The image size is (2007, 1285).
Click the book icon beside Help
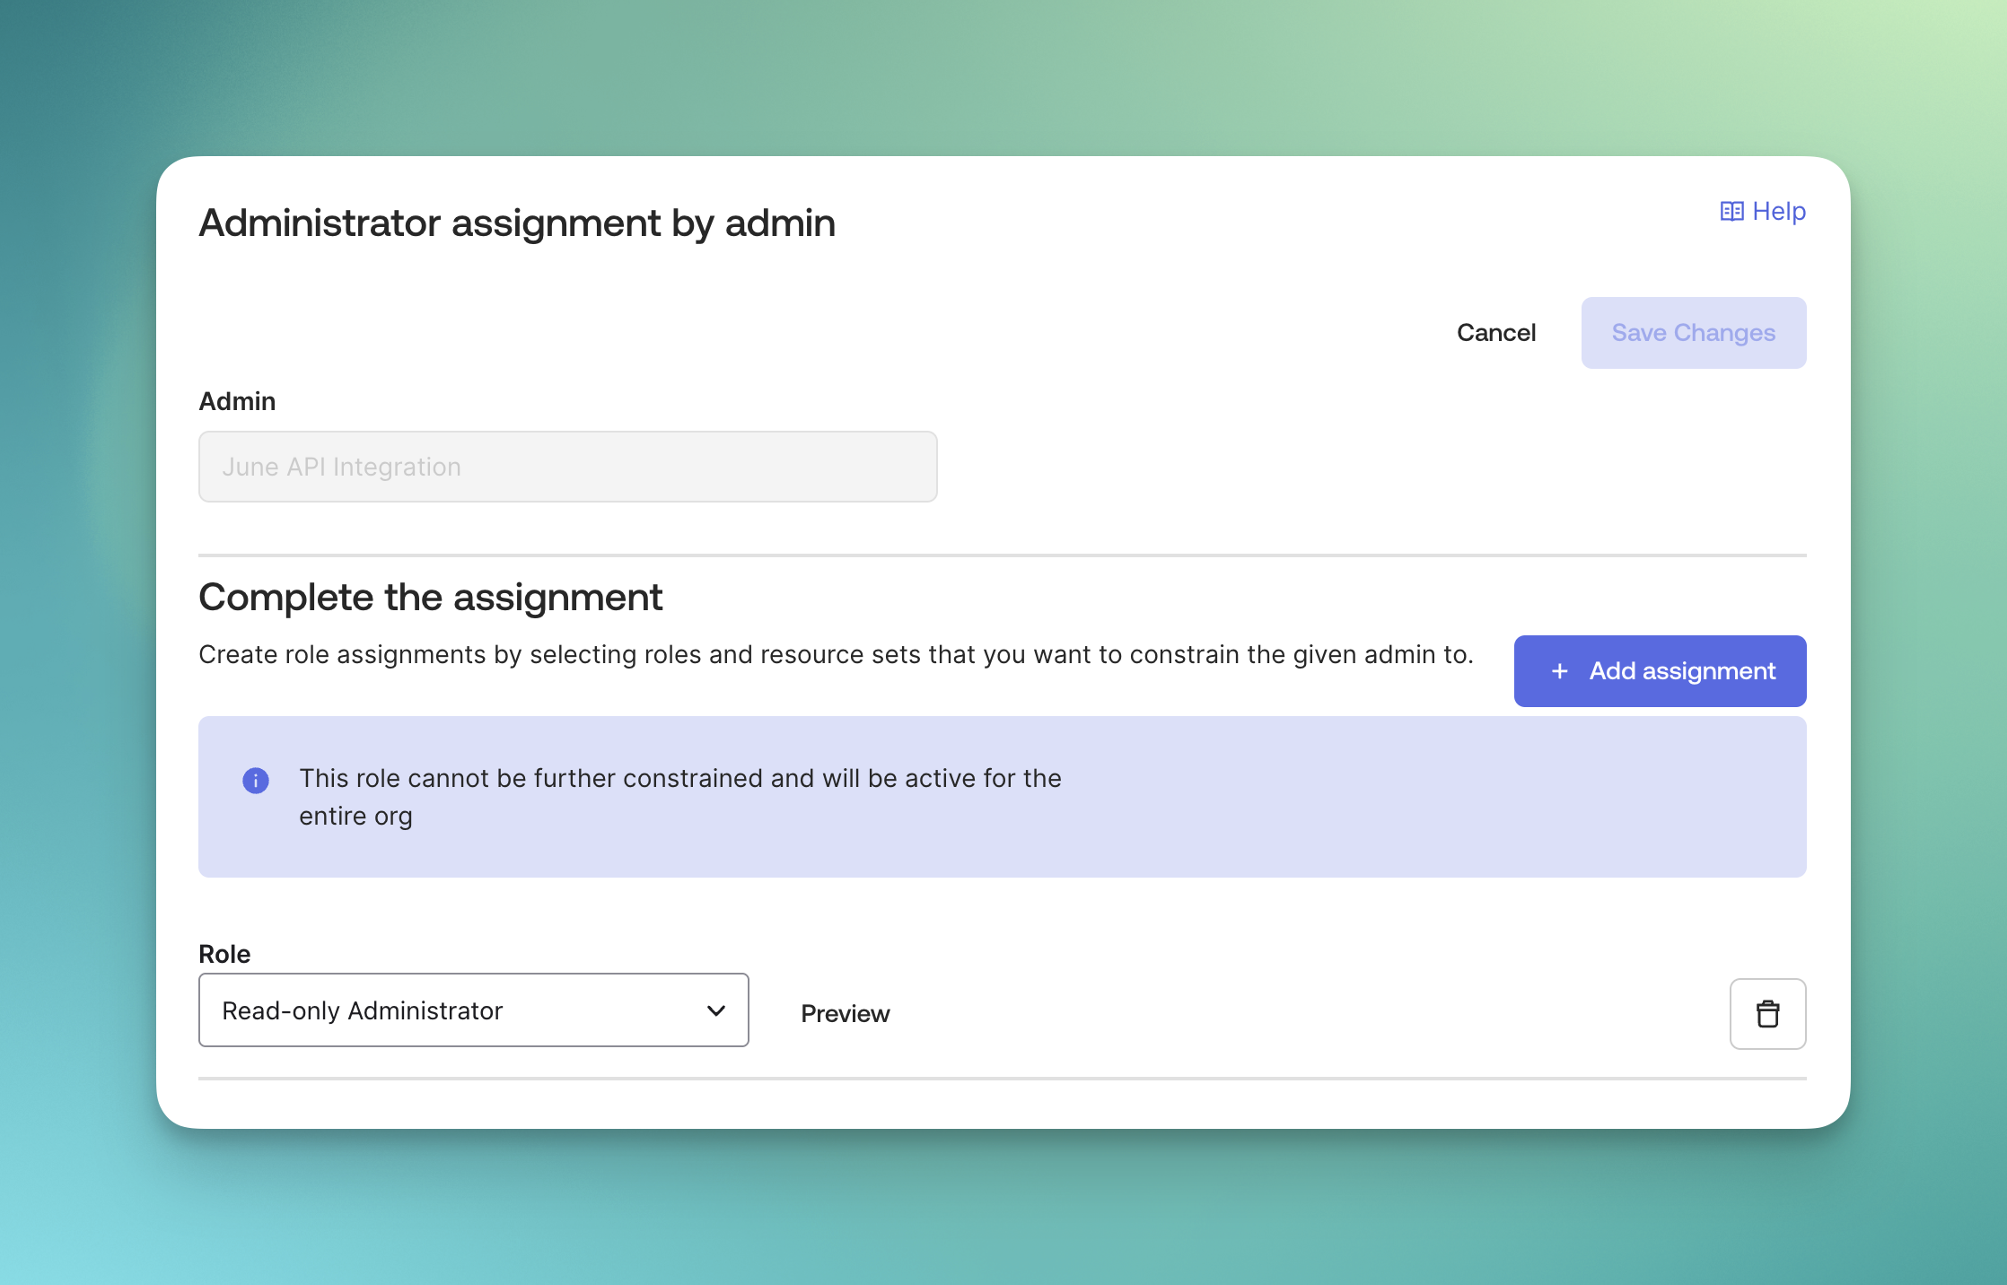1731,212
